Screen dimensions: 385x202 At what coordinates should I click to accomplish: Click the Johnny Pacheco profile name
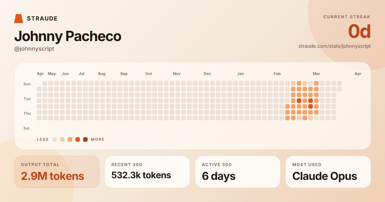[68, 36]
